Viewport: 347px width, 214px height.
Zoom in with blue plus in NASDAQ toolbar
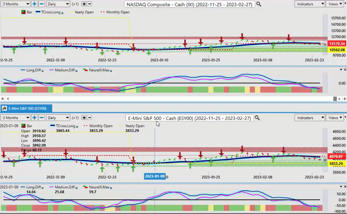[34, 4]
